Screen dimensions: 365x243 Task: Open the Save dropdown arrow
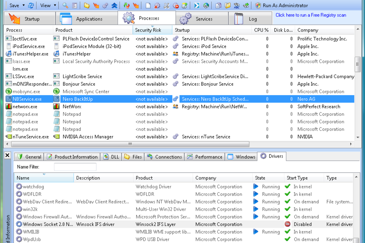(24, 5)
